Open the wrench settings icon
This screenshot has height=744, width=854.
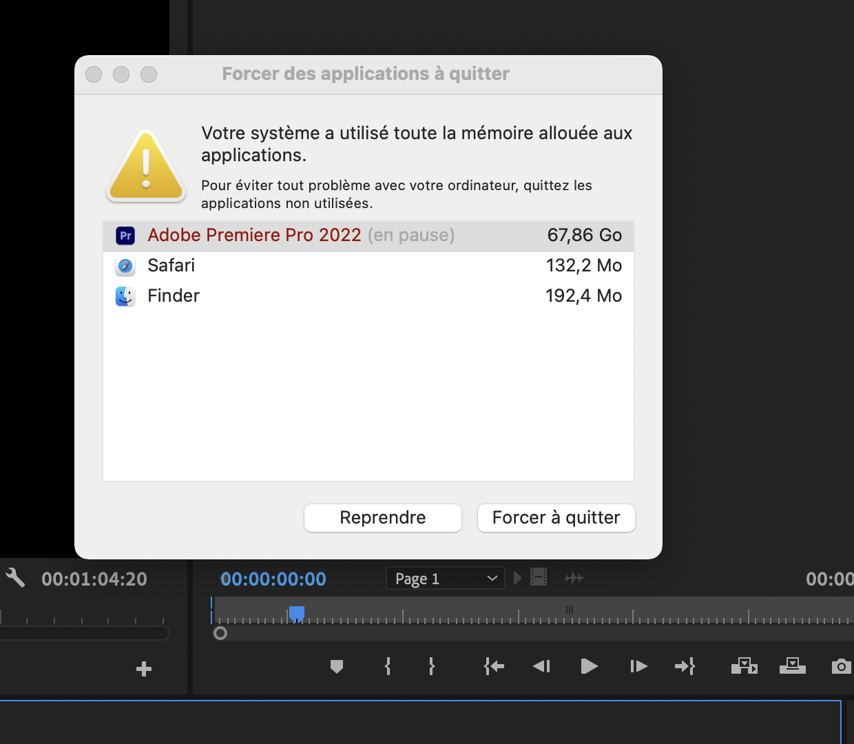coord(15,577)
